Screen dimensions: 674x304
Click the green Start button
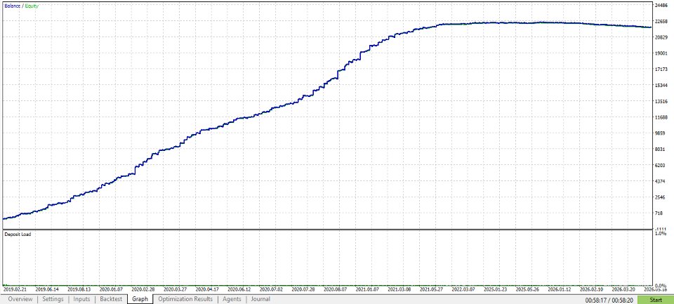[x=656, y=299]
